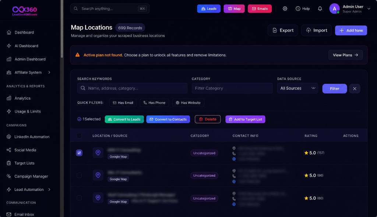Click map pin icon of the 157-review row

tap(98, 153)
